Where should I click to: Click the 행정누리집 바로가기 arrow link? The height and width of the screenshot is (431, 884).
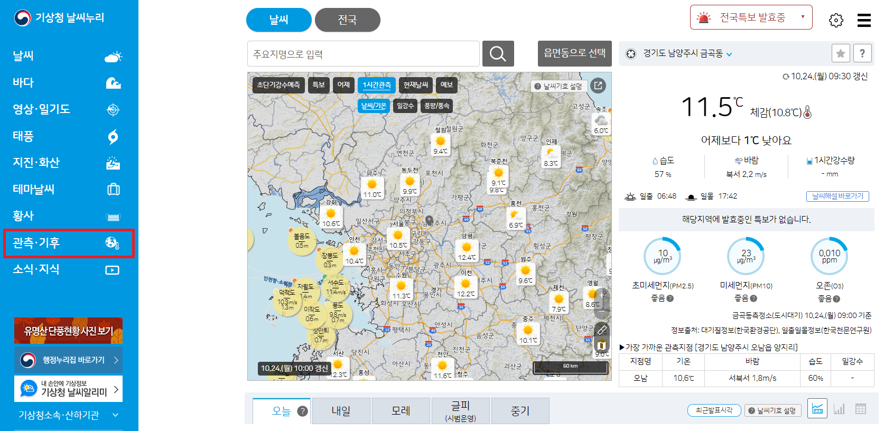[x=68, y=360]
